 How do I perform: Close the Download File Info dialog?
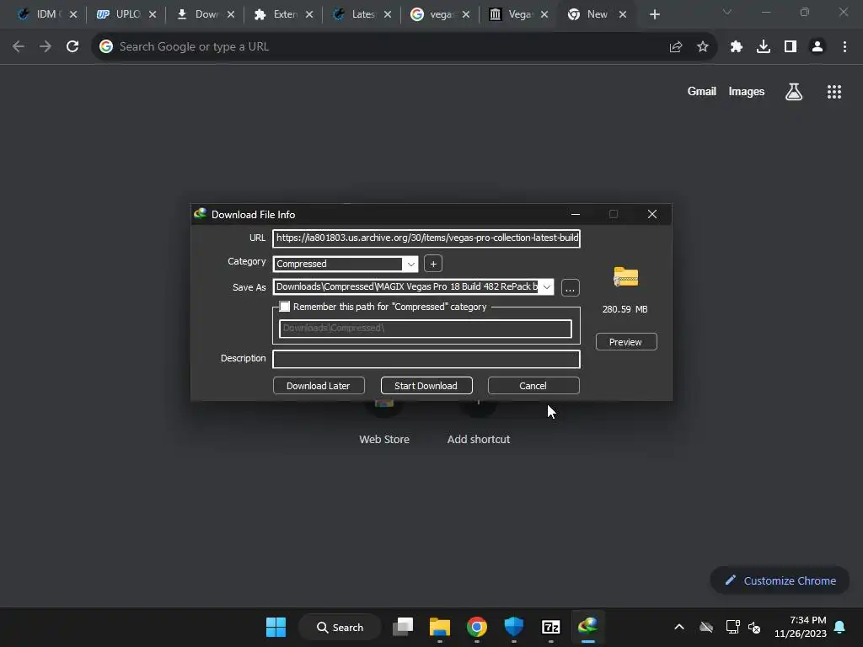(652, 214)
